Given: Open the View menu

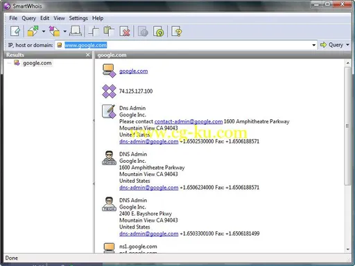Looking at the screenshot, I should (x=59, y=18).
